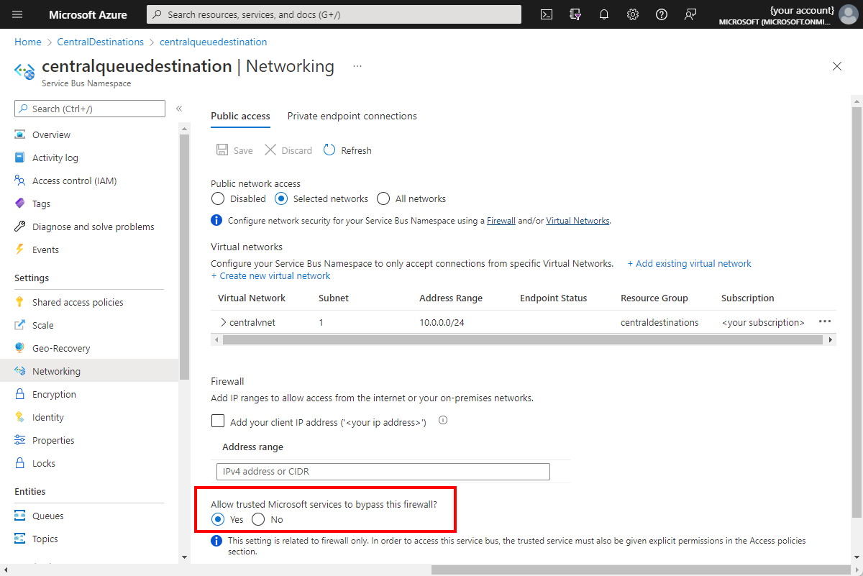Open the Encryption settings page
The image size is (863, 576).
[55, 393]
